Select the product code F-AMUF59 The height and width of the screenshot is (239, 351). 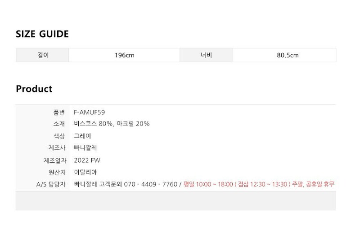point(89,112)
